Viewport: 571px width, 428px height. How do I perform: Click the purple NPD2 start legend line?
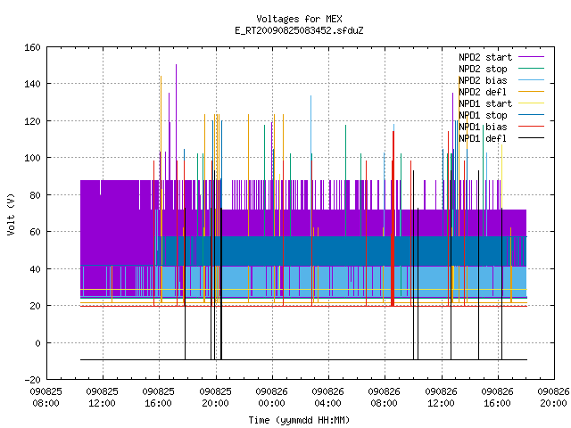click(531, 57)
